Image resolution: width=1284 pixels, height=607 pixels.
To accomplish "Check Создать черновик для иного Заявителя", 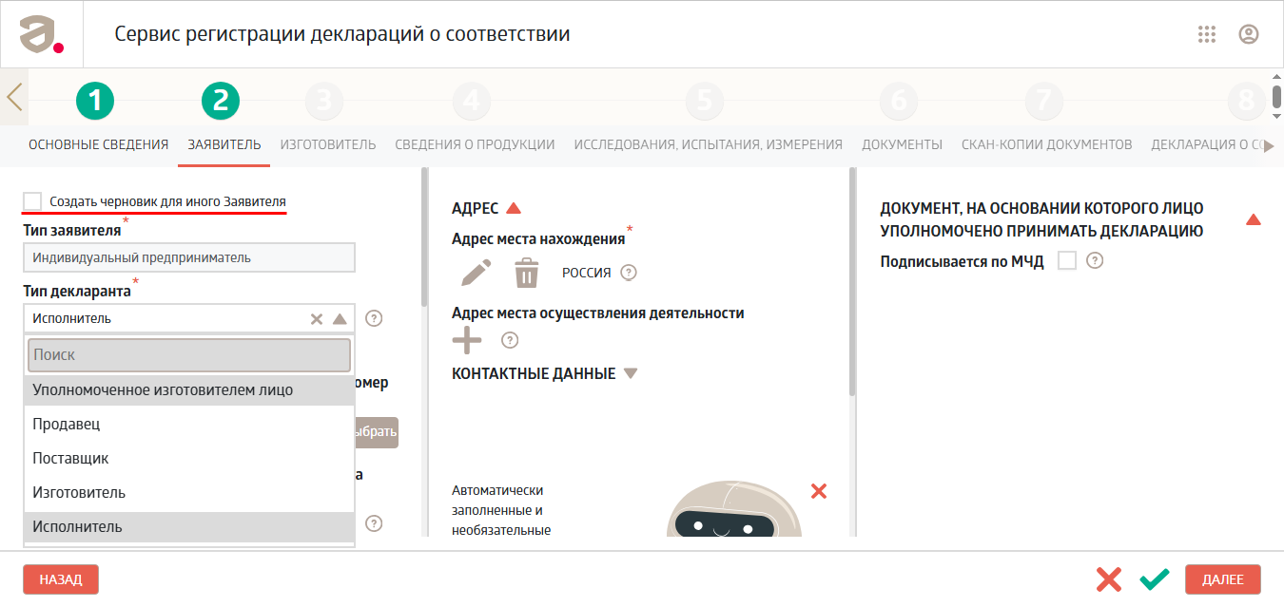I will tap(33, 201).
